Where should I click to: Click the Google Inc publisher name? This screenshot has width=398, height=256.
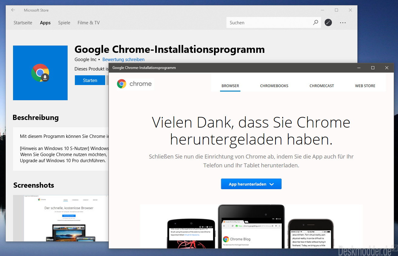(x=85, y=60)
